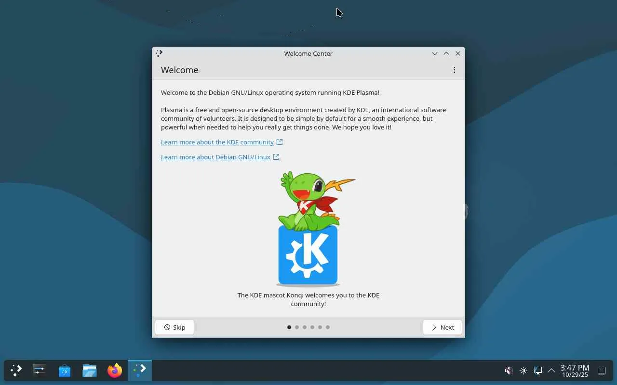Expand the hidden system tray icons arrow
The height and width of the screenshot is (385, 617).
pyautogui.click(x=551, y=371)
